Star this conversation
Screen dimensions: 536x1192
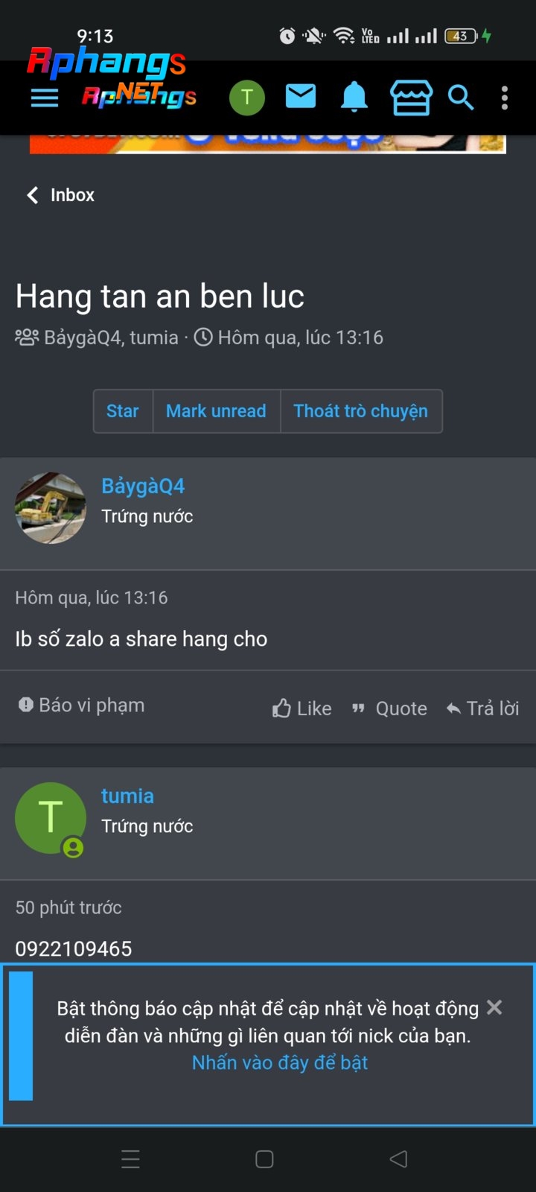tap(123, 411)
